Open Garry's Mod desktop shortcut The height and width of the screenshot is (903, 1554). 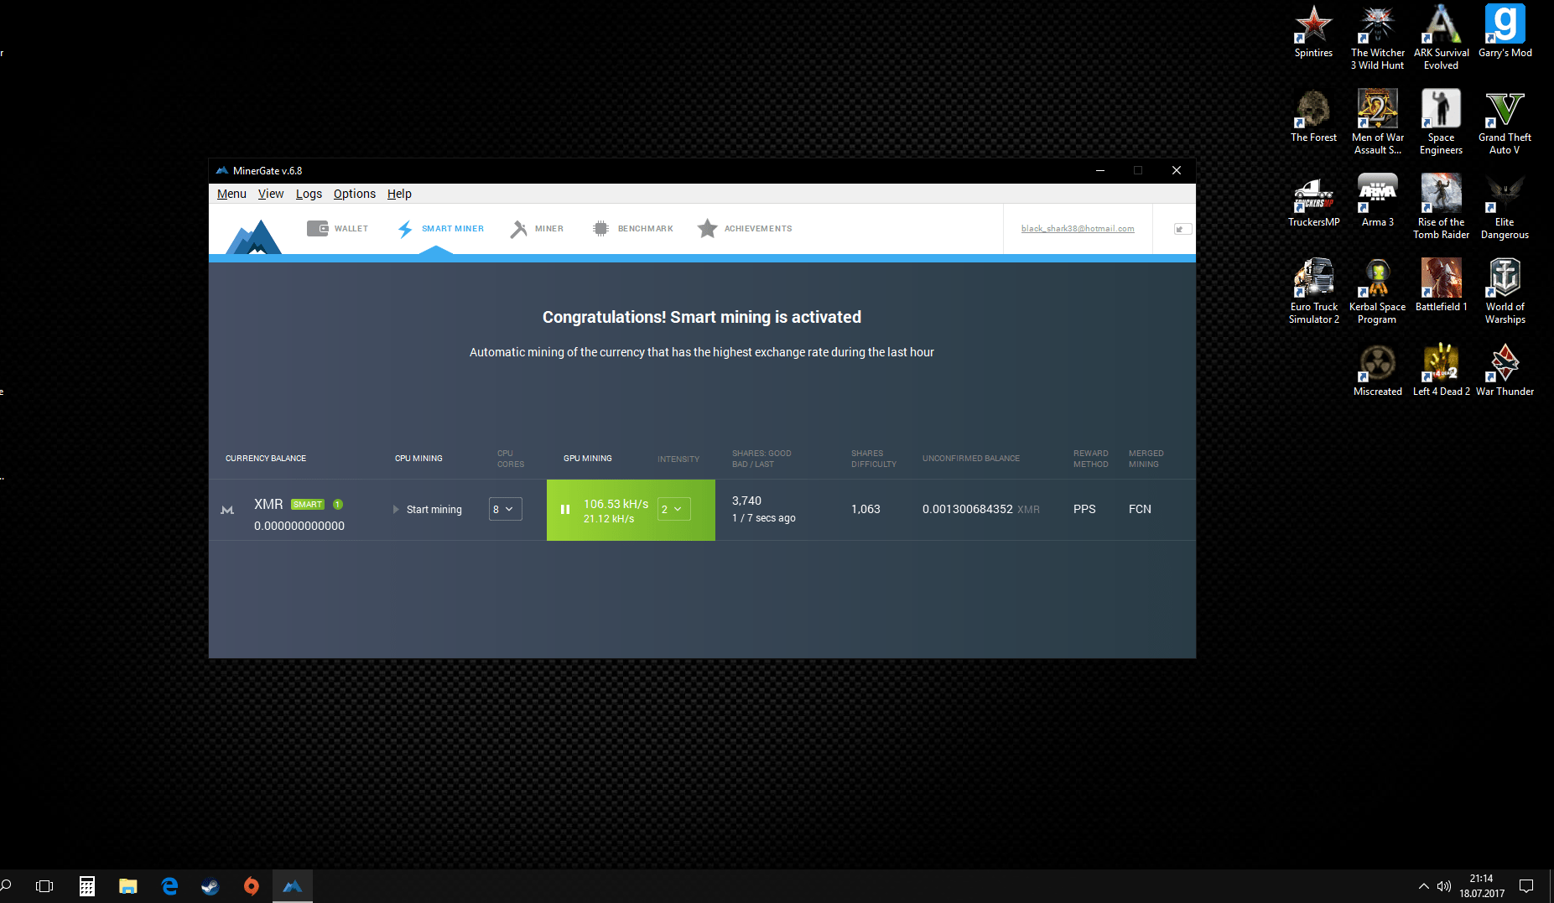1505,32
